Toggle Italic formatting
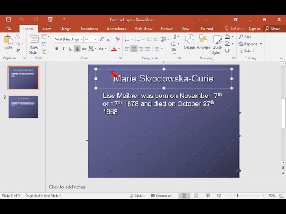Screen dimensions: 286x214 64,49
